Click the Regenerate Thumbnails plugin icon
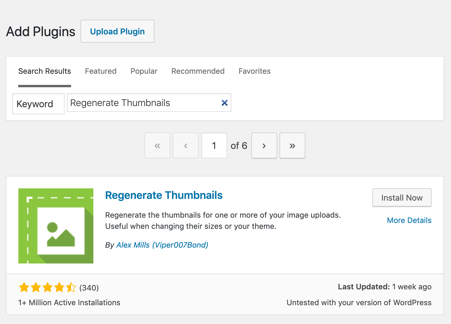451x324 pixels. (56, 226)
